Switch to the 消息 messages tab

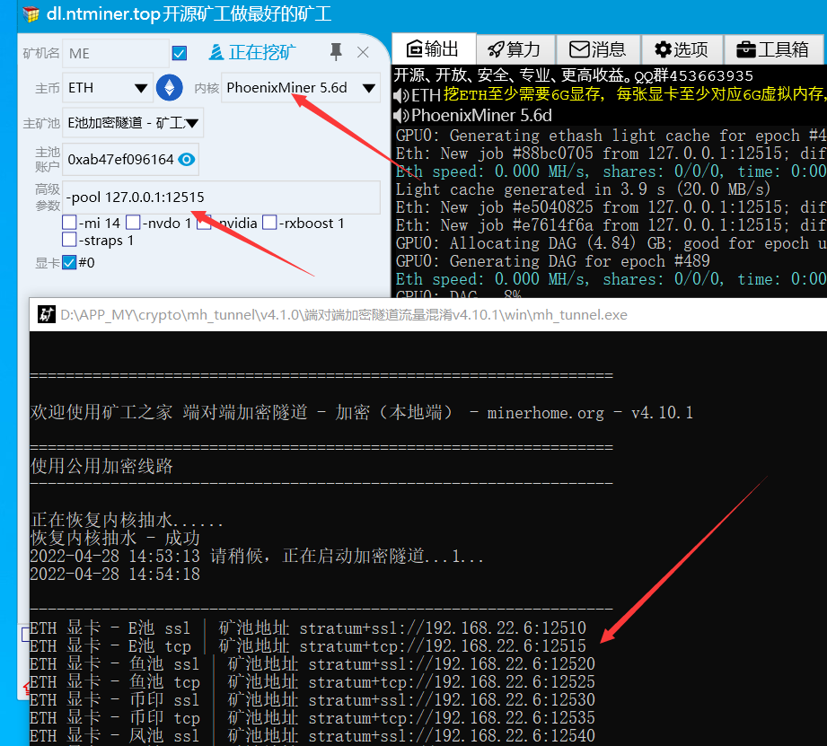pos(598,49)
